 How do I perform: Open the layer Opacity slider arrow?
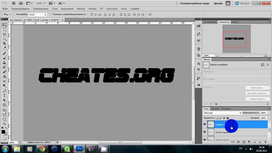(x=269, y=113)
